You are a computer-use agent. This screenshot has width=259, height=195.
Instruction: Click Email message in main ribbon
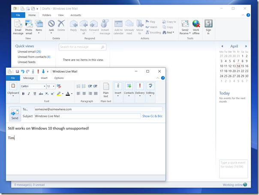(x=18, y=27)
